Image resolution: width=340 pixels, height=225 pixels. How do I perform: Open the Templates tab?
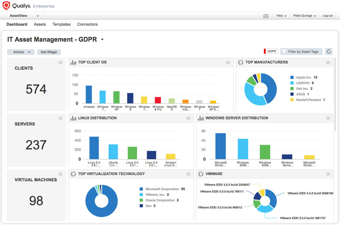pyautogui.click(x=62, y=24)
